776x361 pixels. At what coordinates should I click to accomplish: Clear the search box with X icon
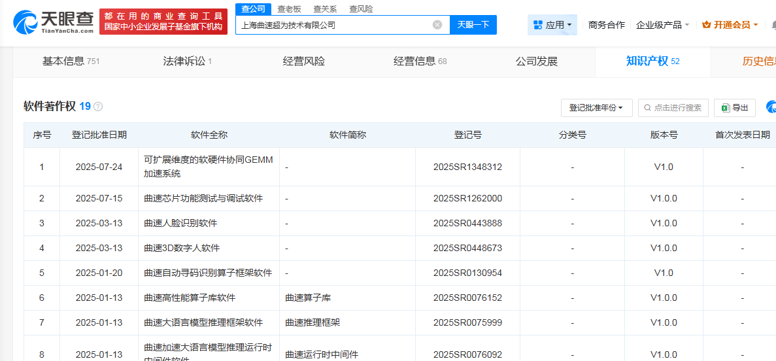click(x=437, y=25)
